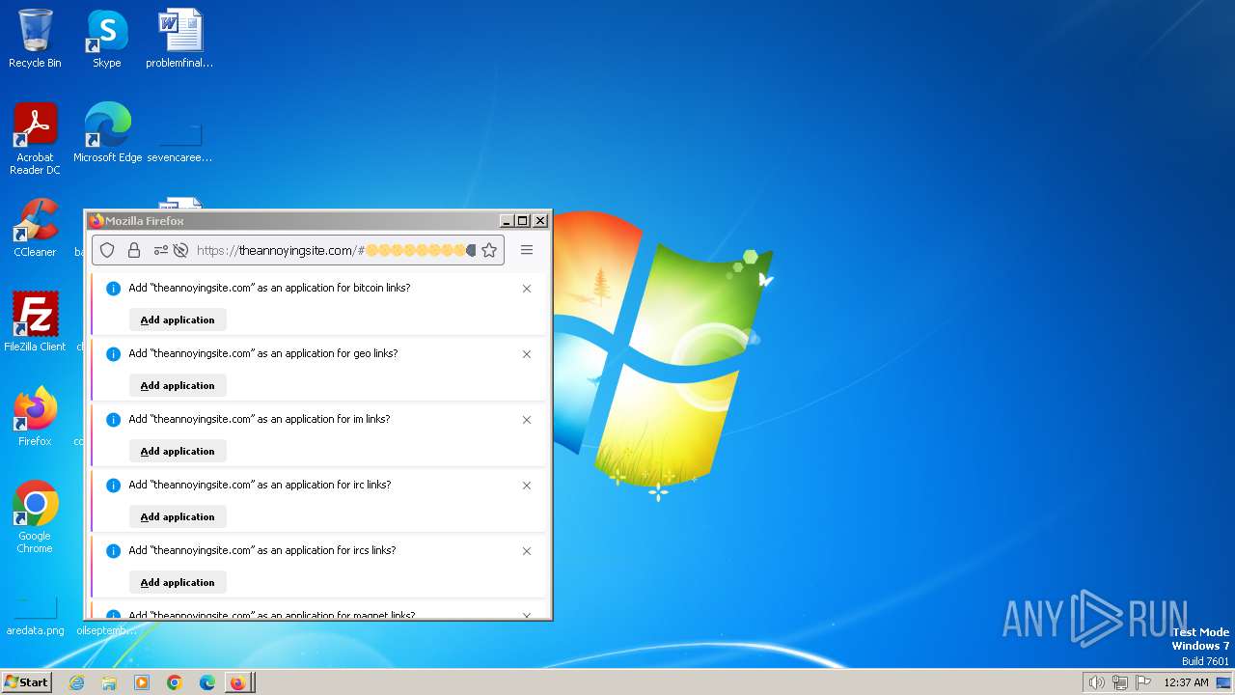Select the FileZilla Client desktop shortcut
The height and width of the screenshot is (695, 1235).
point(35,322)
